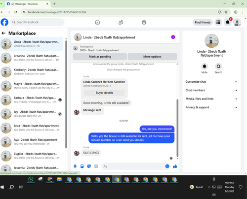The image size is (247, 199).
Task: Open Windows Start menu
Action: (x=2, y=187)
